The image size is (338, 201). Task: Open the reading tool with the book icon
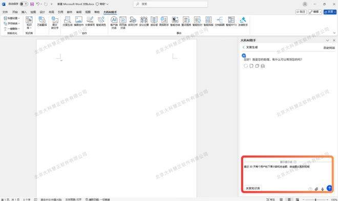tap(154, 21)
